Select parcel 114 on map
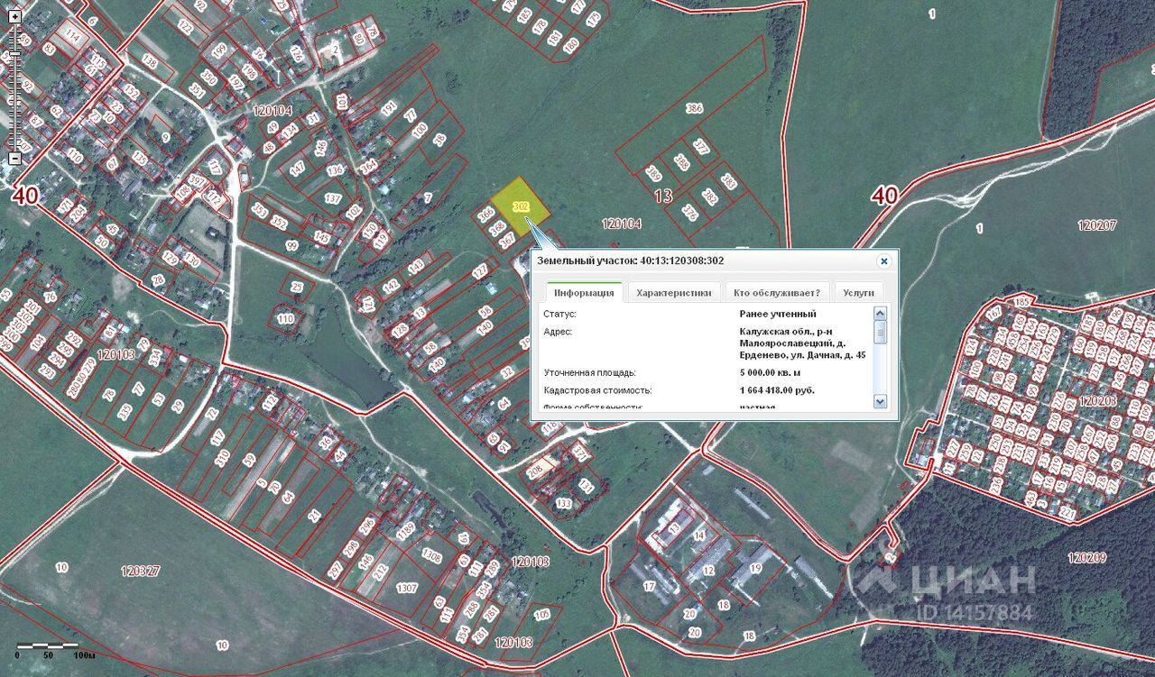 coord(73,34)
